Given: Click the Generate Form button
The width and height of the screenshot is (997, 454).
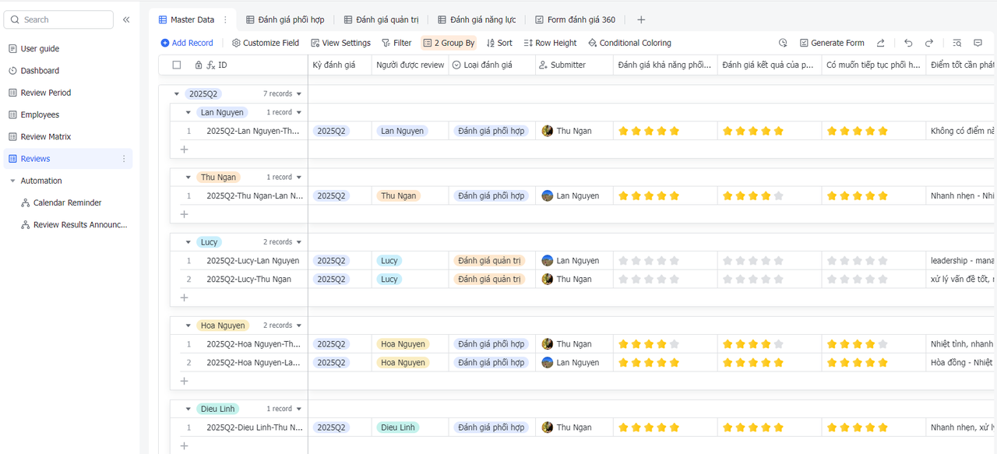Looking at the screenshot, I should [x=832, y=43].
